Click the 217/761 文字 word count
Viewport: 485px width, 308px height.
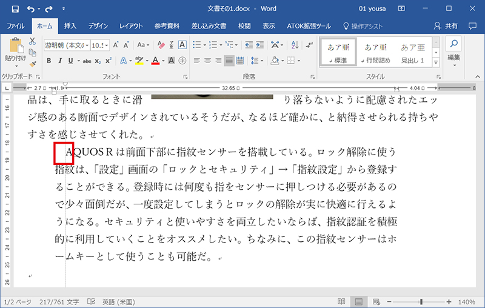[x=59, y=302]
